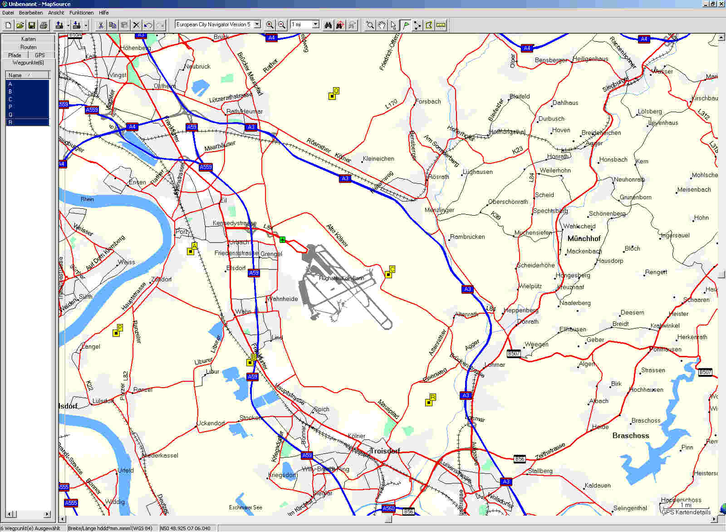The width and height of the screenshot is (726, 532).
Task: Click the Zoom In magnifier button
Action: (x=270, y=25)
